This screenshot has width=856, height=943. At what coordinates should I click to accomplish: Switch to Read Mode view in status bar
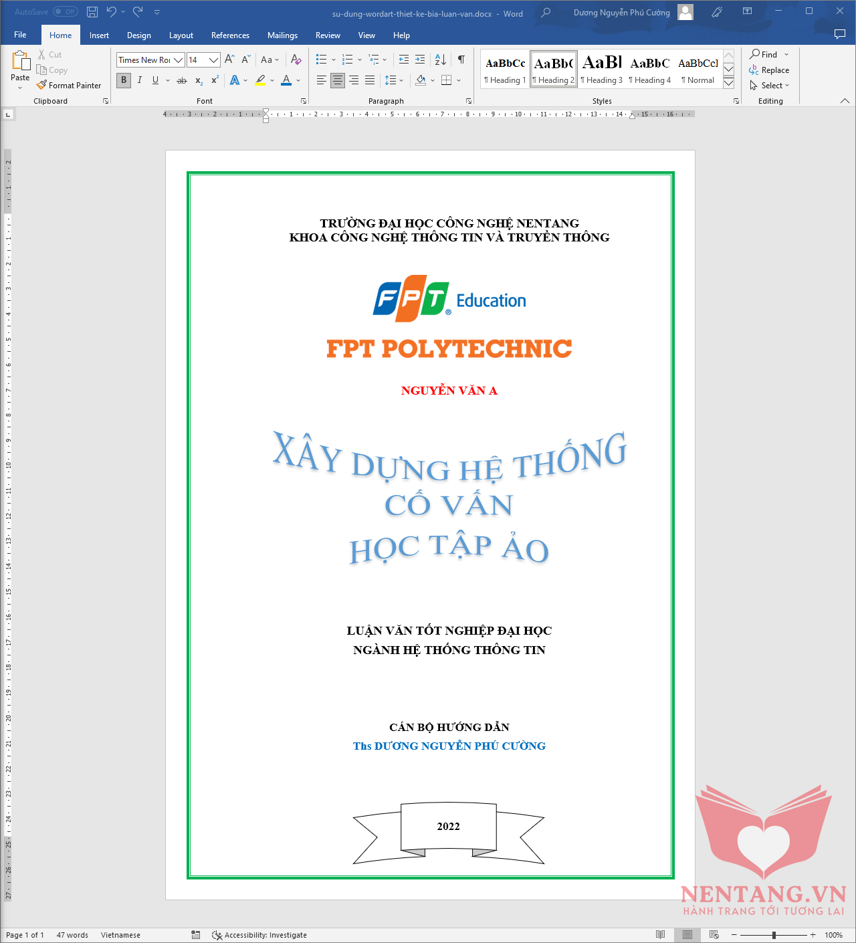(660, 934)
